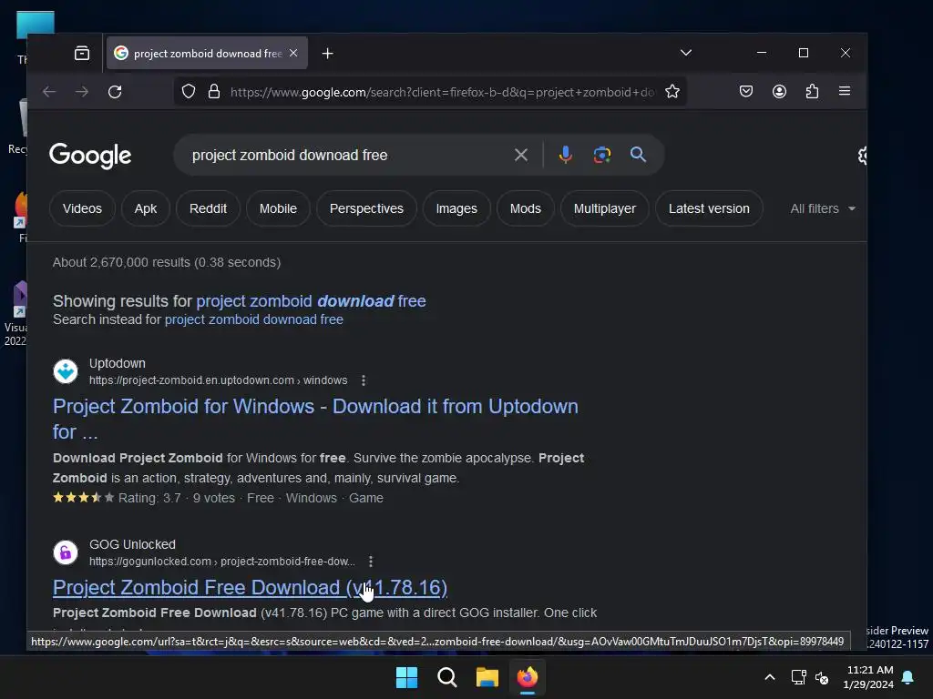Search by image with Lens icon

pyautogui.click(x=602, y=155)
